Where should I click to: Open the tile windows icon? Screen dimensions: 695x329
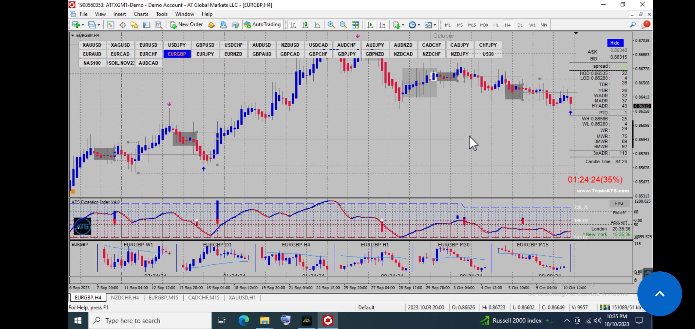click(355, 25)
